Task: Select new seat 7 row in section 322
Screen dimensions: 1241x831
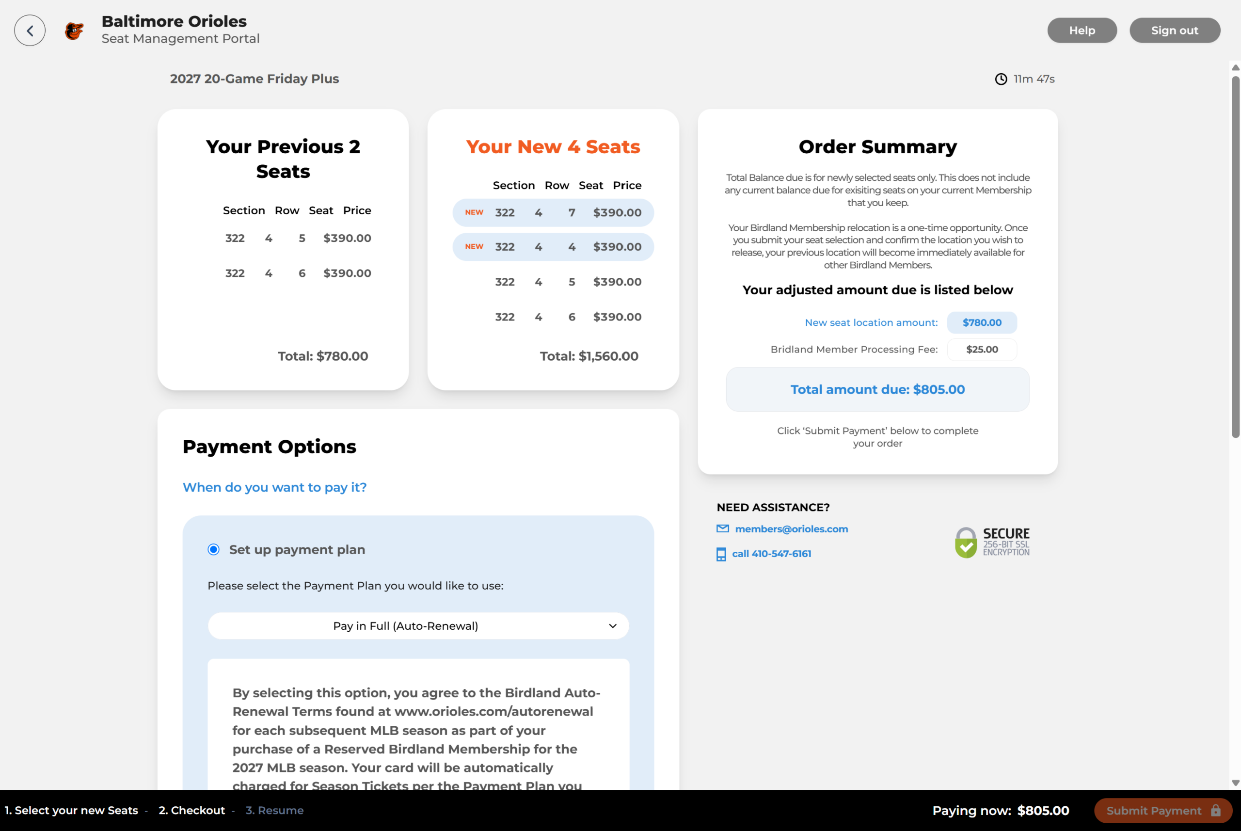Action: 553,212
